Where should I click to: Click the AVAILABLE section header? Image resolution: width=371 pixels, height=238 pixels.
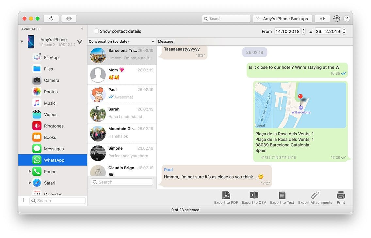[31, 29]
